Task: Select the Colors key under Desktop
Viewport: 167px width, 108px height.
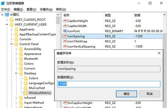Action: click(33, 78)
